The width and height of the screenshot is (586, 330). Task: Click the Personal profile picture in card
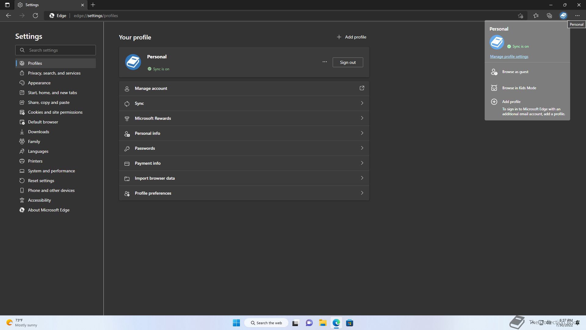133,62
